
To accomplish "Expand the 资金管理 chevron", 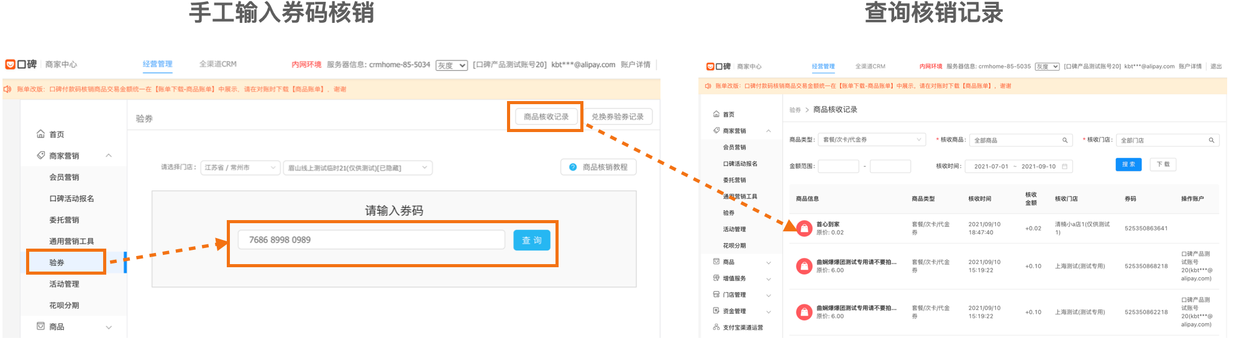I will pyautogui.click(x=769, y=311).
